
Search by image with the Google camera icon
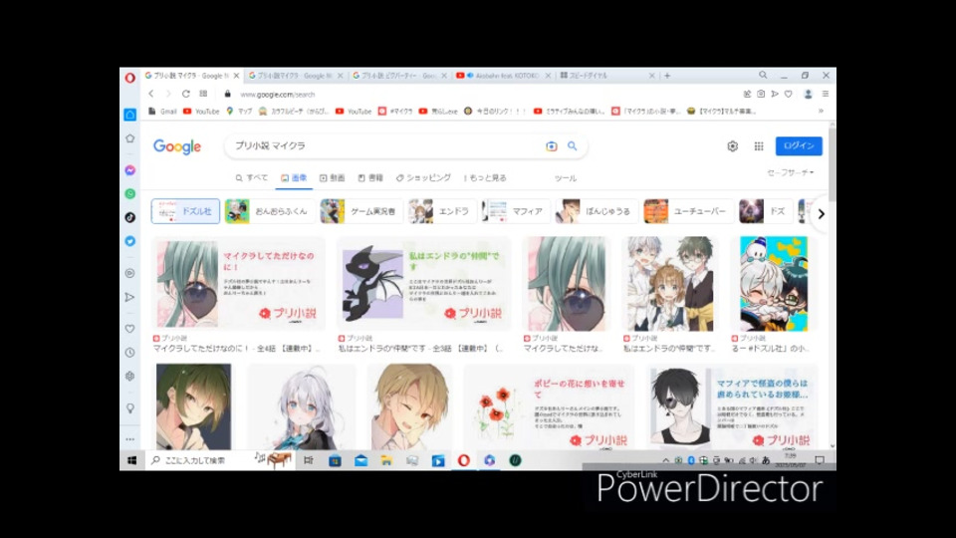point(551,145)
